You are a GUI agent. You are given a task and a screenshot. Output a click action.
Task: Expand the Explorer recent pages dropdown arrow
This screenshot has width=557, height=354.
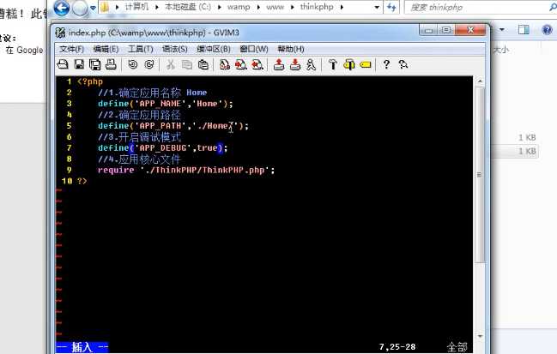(93, 8)
